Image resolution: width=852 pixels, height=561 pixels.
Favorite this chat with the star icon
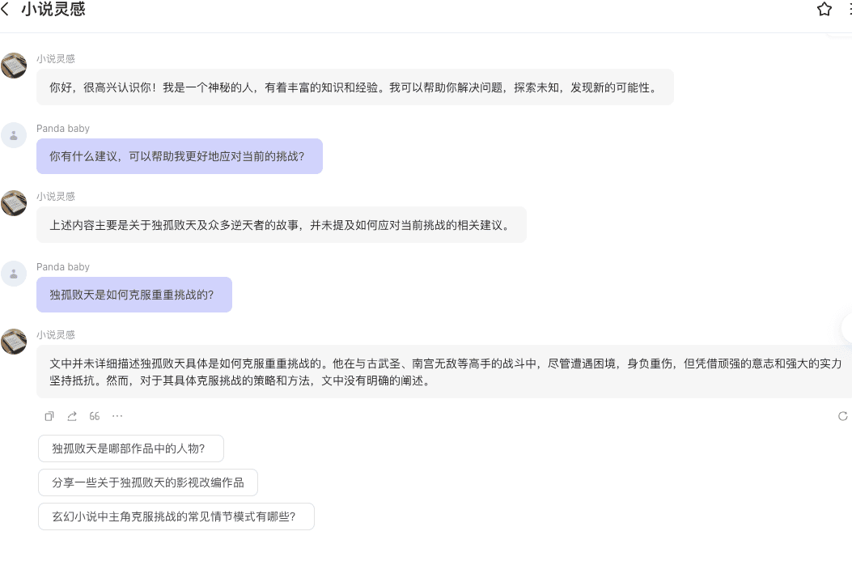(x=824, y=10)
